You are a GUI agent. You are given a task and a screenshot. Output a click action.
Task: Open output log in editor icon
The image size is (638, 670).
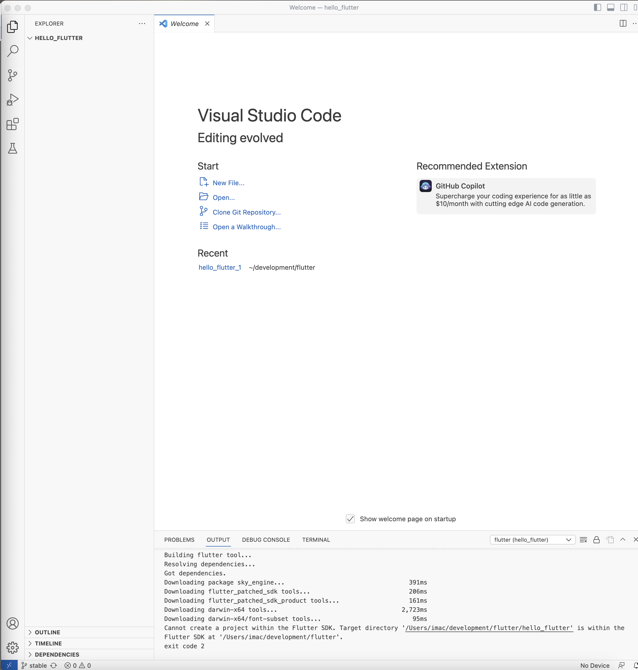[x=610, y=540]
